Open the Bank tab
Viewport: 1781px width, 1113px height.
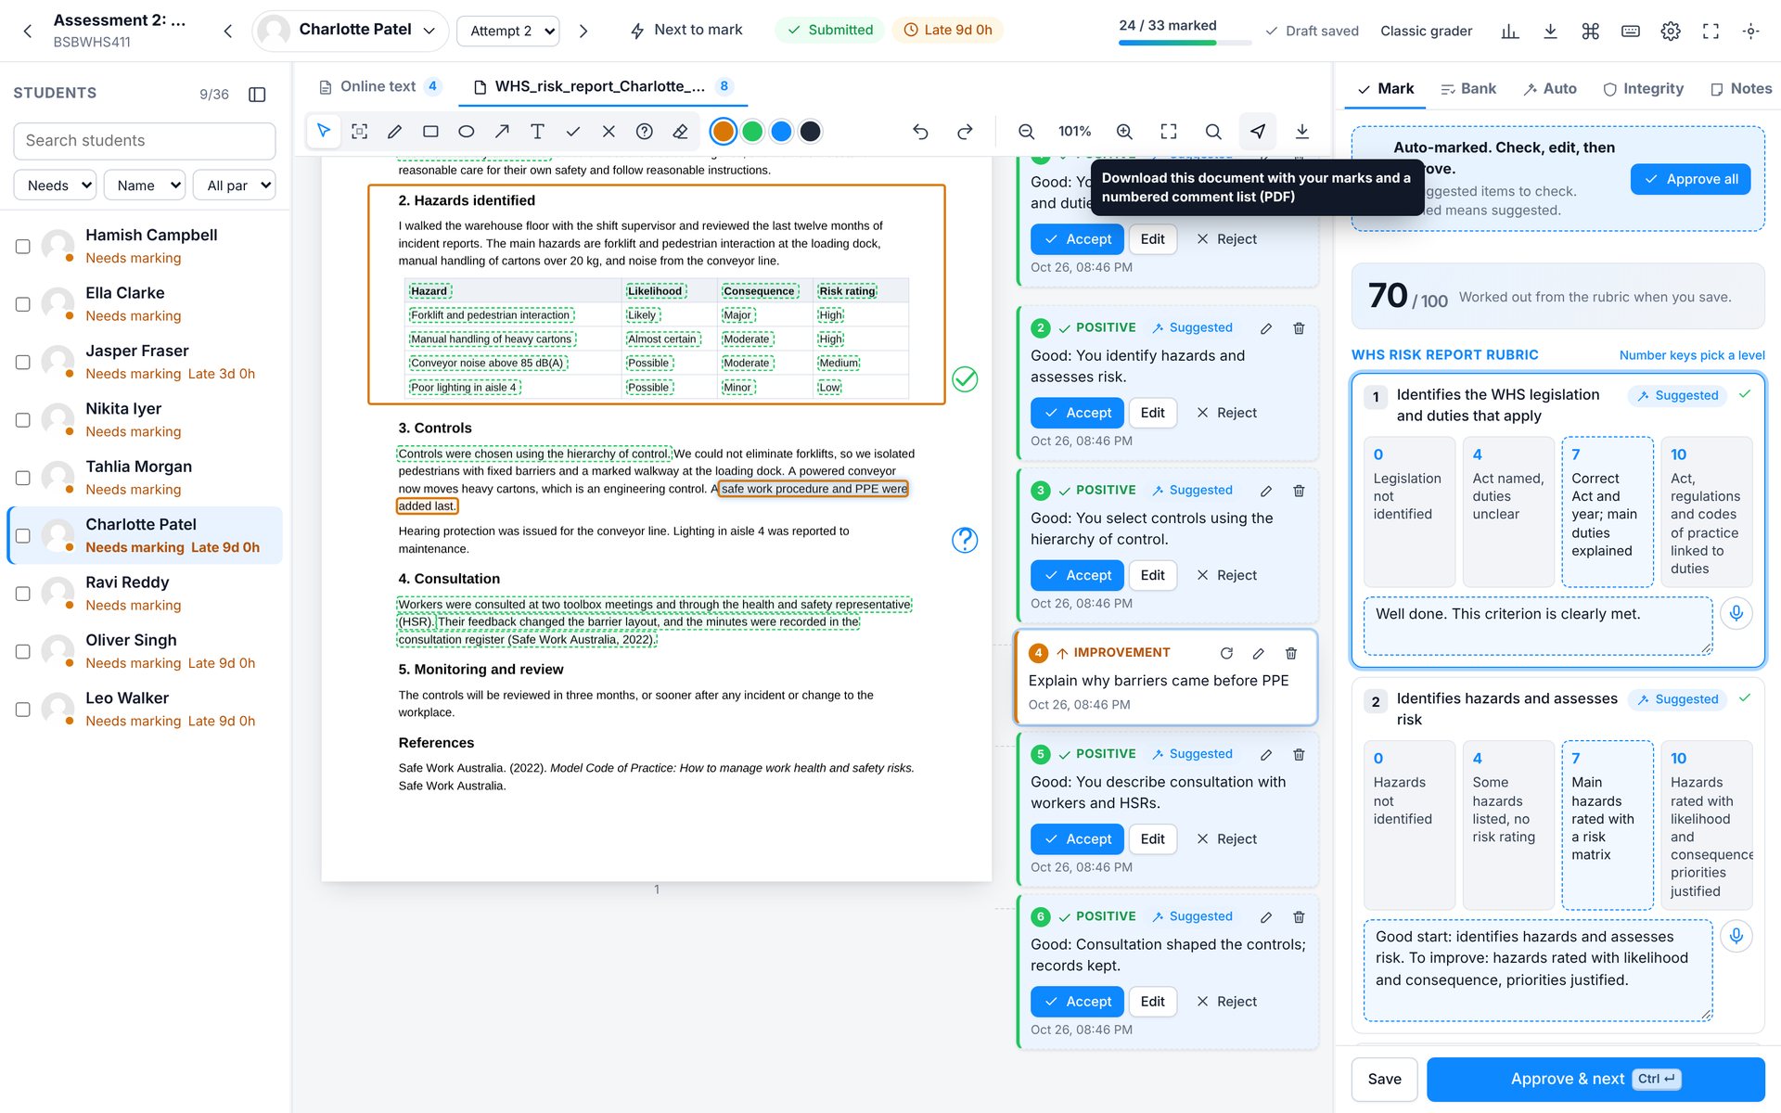coord(1468,89)
